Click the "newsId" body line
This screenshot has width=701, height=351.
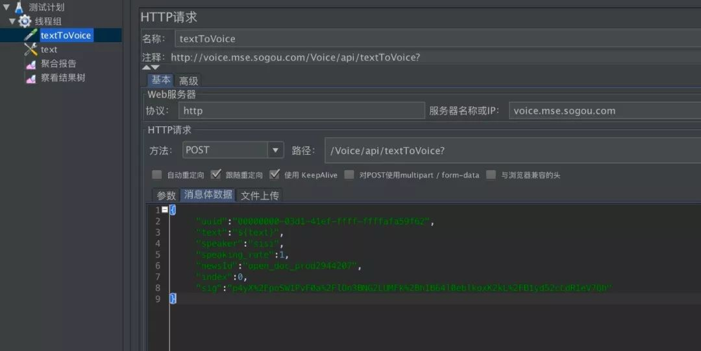click(278, 266)
